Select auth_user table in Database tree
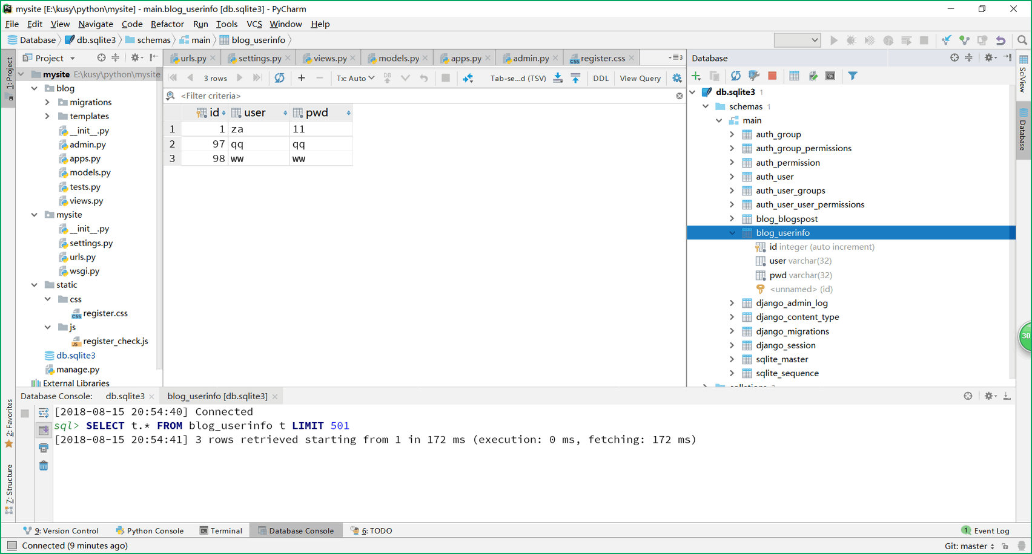 tap(775, 177)
